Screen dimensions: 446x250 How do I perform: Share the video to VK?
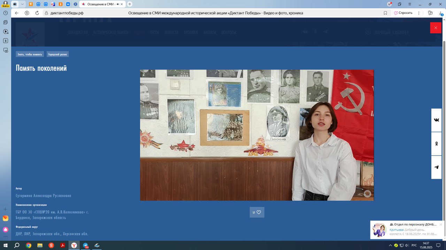pos(437,120)
